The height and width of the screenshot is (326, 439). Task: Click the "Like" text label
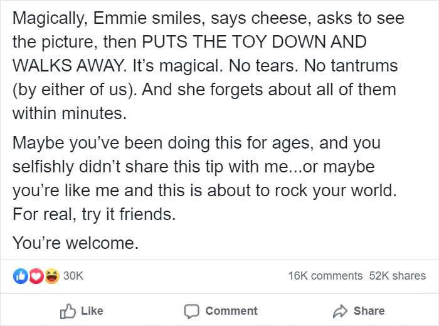(x=92, y=310)
